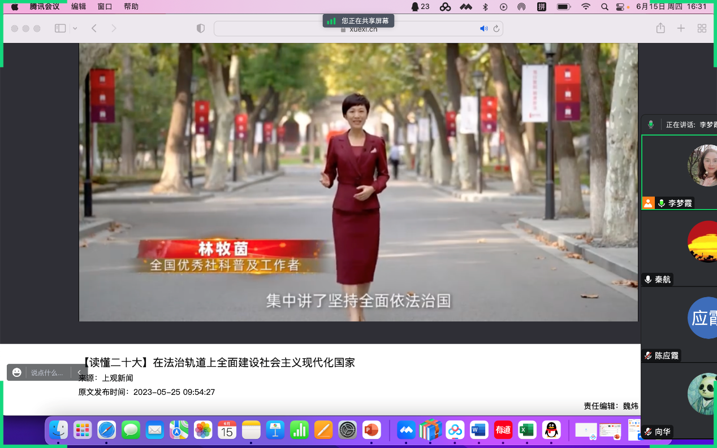Open the 编辑 menu
This screenshot has width=717, height=448.
(x=79, y=7)
